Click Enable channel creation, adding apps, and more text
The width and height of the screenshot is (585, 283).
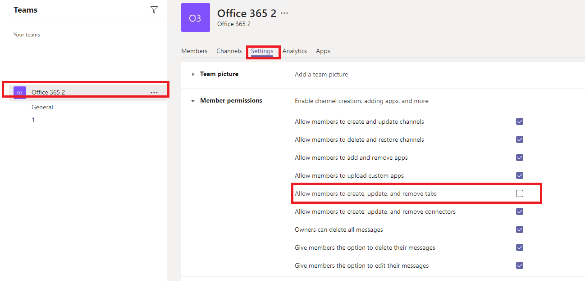pyautogui.click(x=361, y=101)
